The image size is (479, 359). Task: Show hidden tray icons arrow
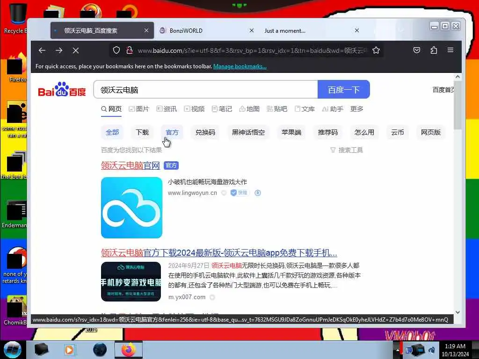point(398,350)
